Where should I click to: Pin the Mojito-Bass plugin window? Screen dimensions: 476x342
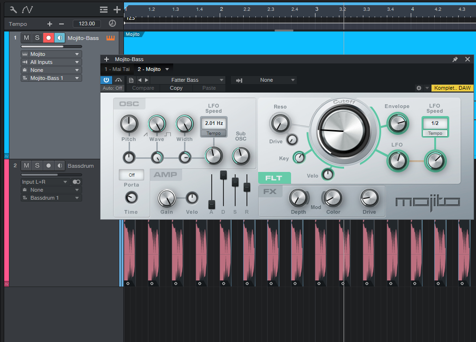(454, 59)
